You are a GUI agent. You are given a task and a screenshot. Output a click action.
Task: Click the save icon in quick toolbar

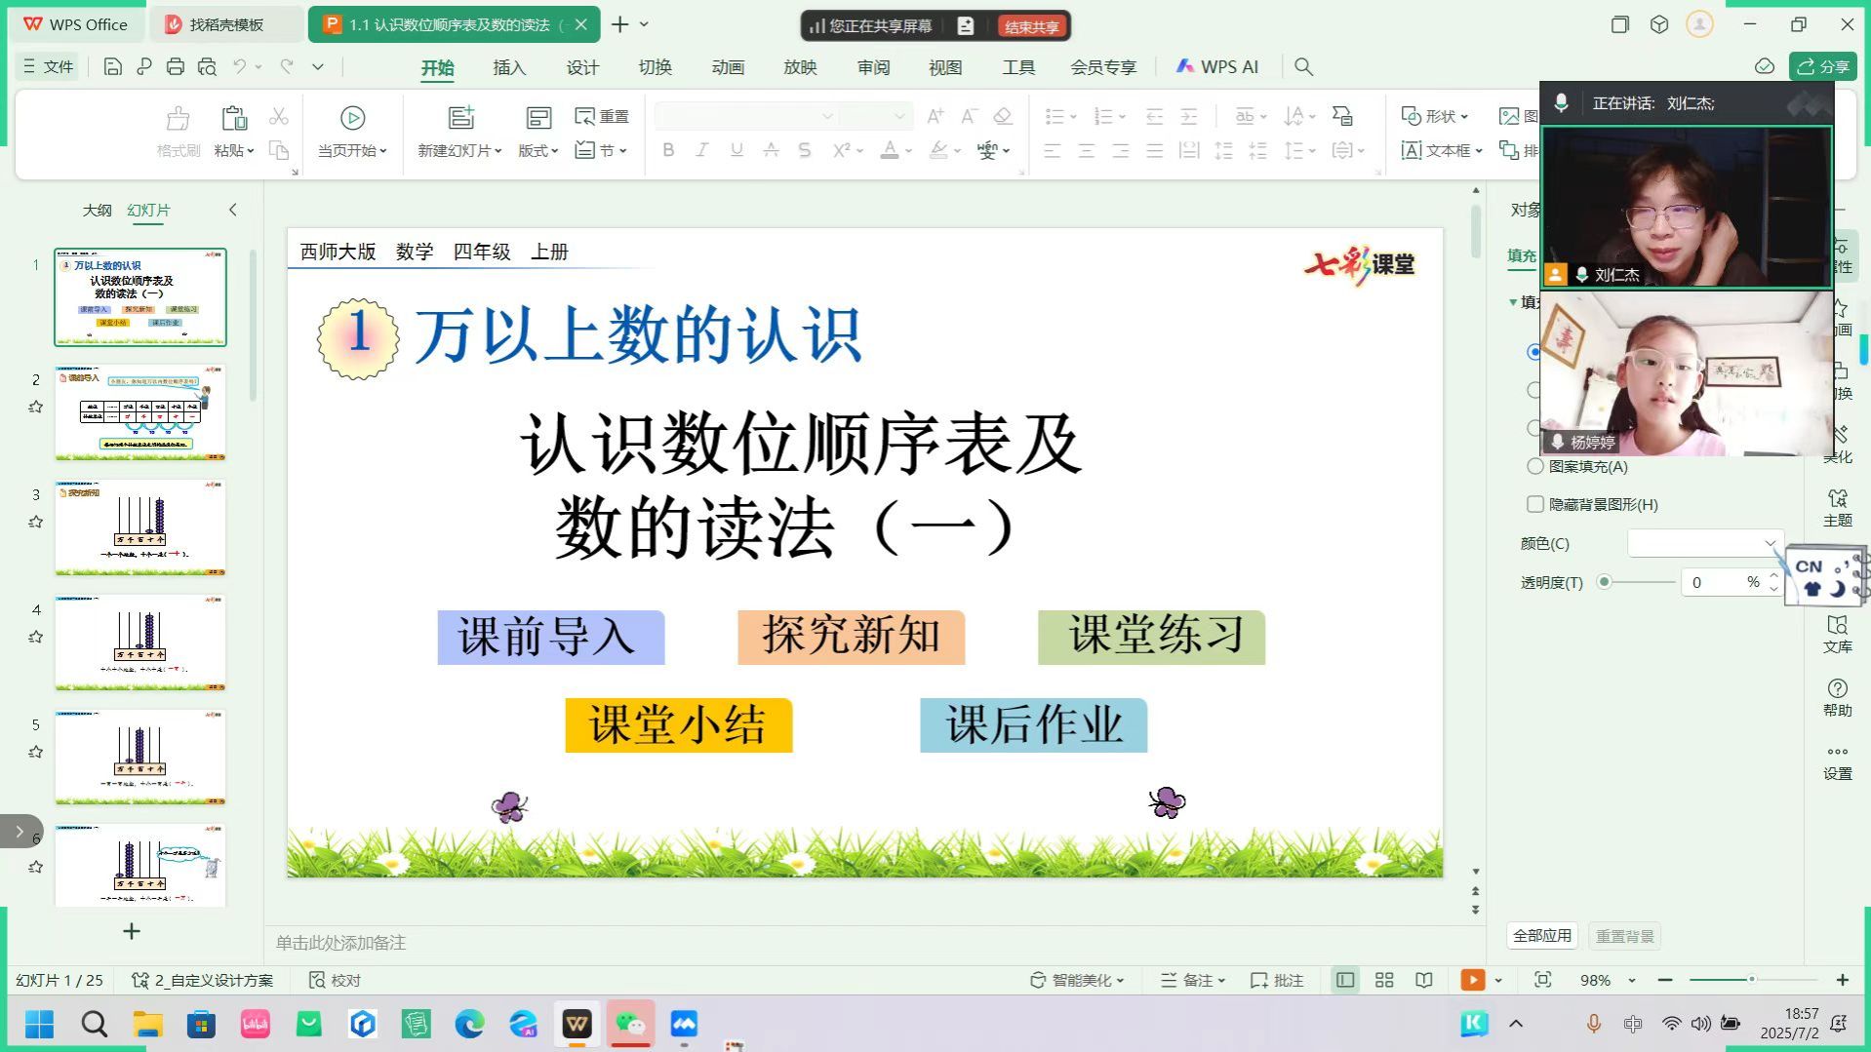pyautogui.click(x=112, y=66)
